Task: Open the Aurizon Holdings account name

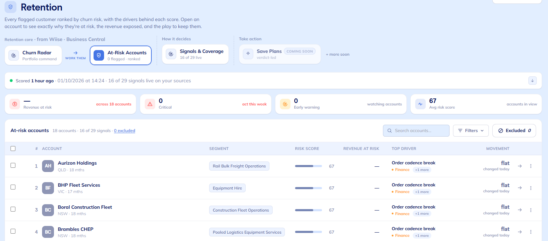Action: [x=77, y=163]
